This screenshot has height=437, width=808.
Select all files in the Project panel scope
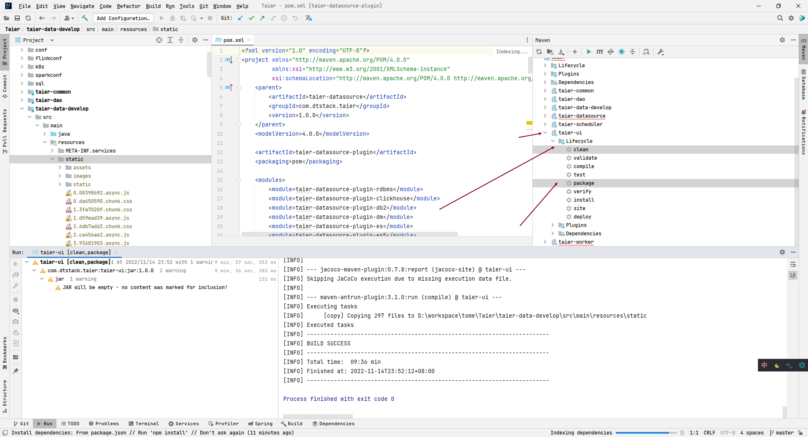coord(159,40)
